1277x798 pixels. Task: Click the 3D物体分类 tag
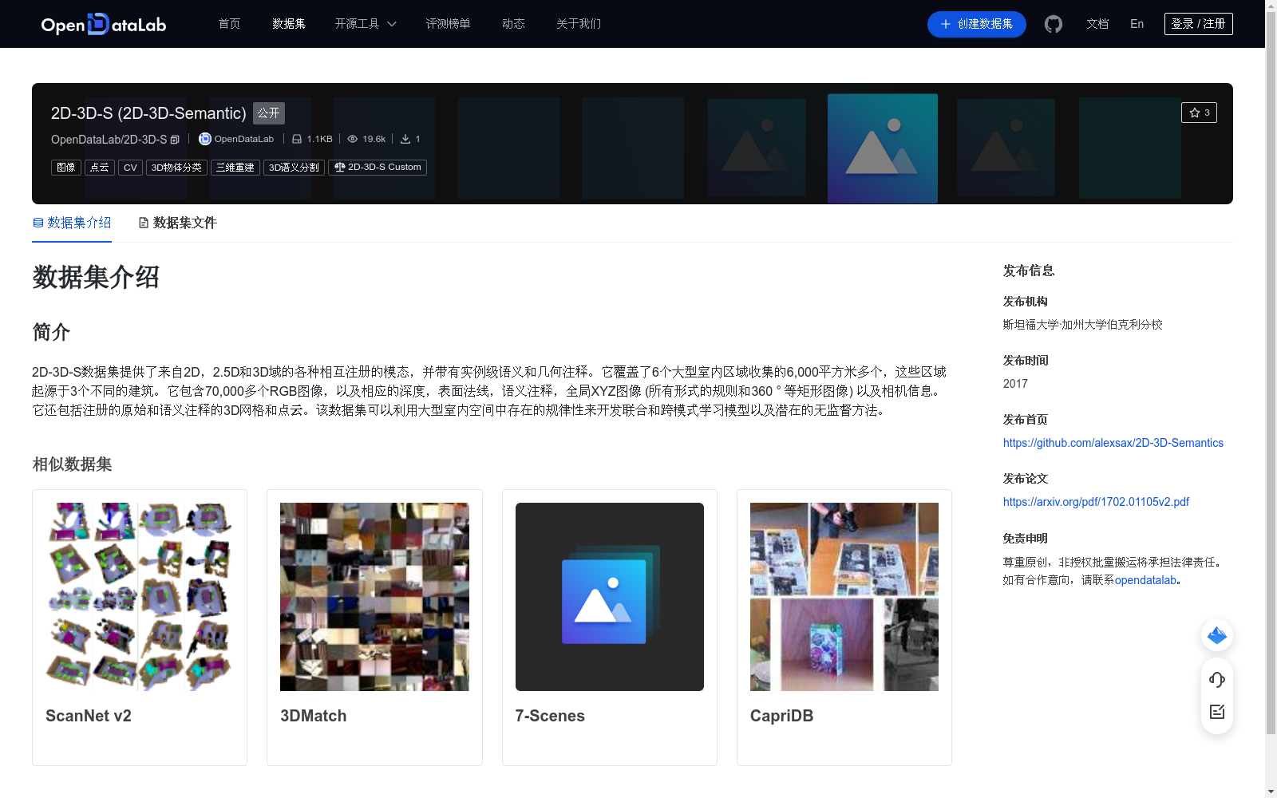pyautogui.click(x=176, y=168)
